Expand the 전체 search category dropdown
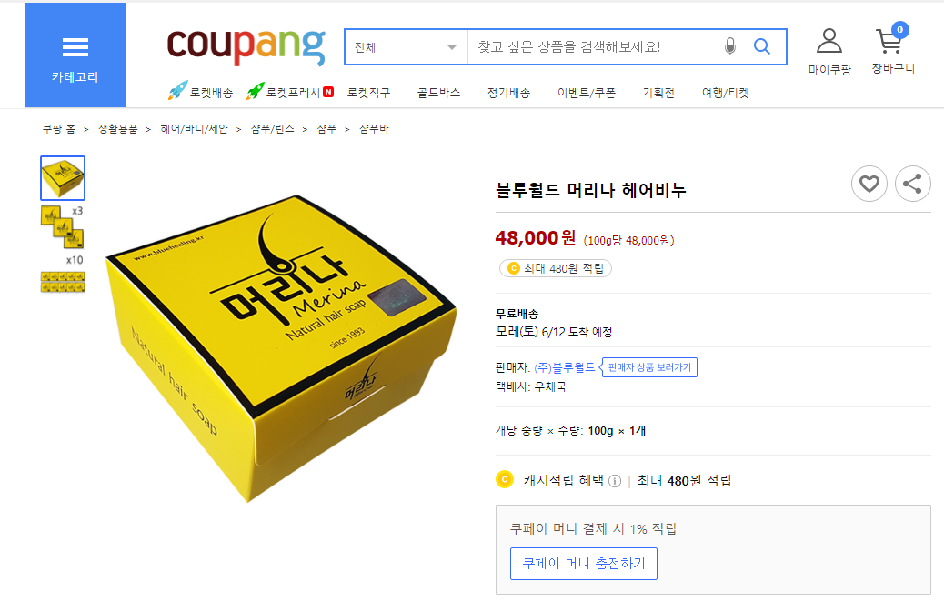The height and width of the screenshot is (601, 944). point(407,47)
